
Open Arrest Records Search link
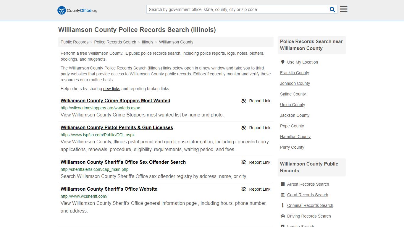coord(308,184)
